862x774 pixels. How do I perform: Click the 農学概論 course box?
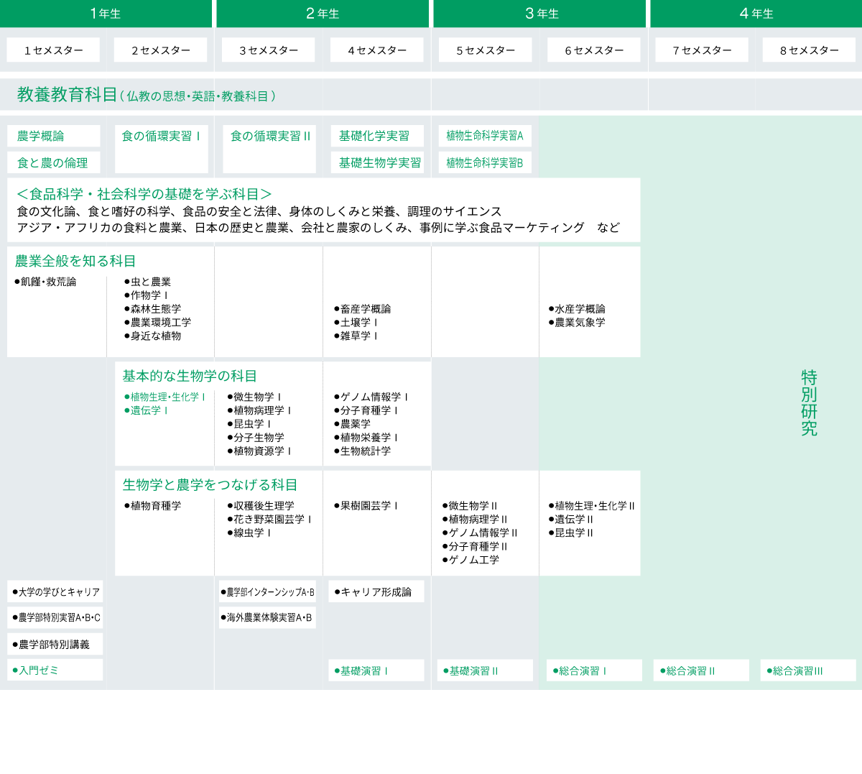54,136
